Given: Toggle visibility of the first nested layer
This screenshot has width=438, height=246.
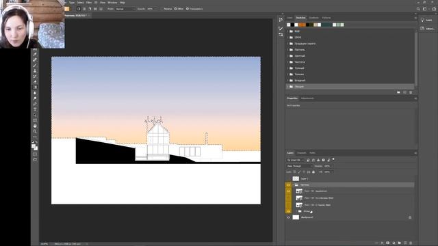Looking at the screenshot, I should [289, 191].
